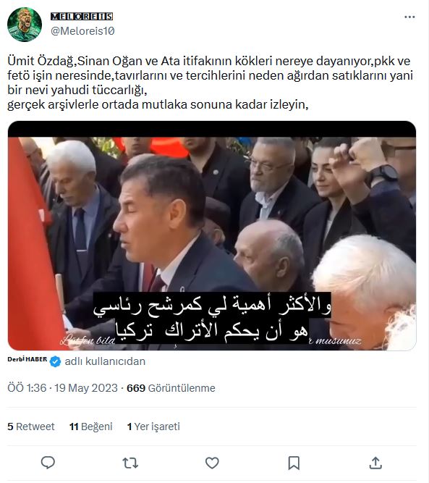This screenshot has width=429, height=483.
Task: Click the blue verified badge
Action: tap(56, 361)
